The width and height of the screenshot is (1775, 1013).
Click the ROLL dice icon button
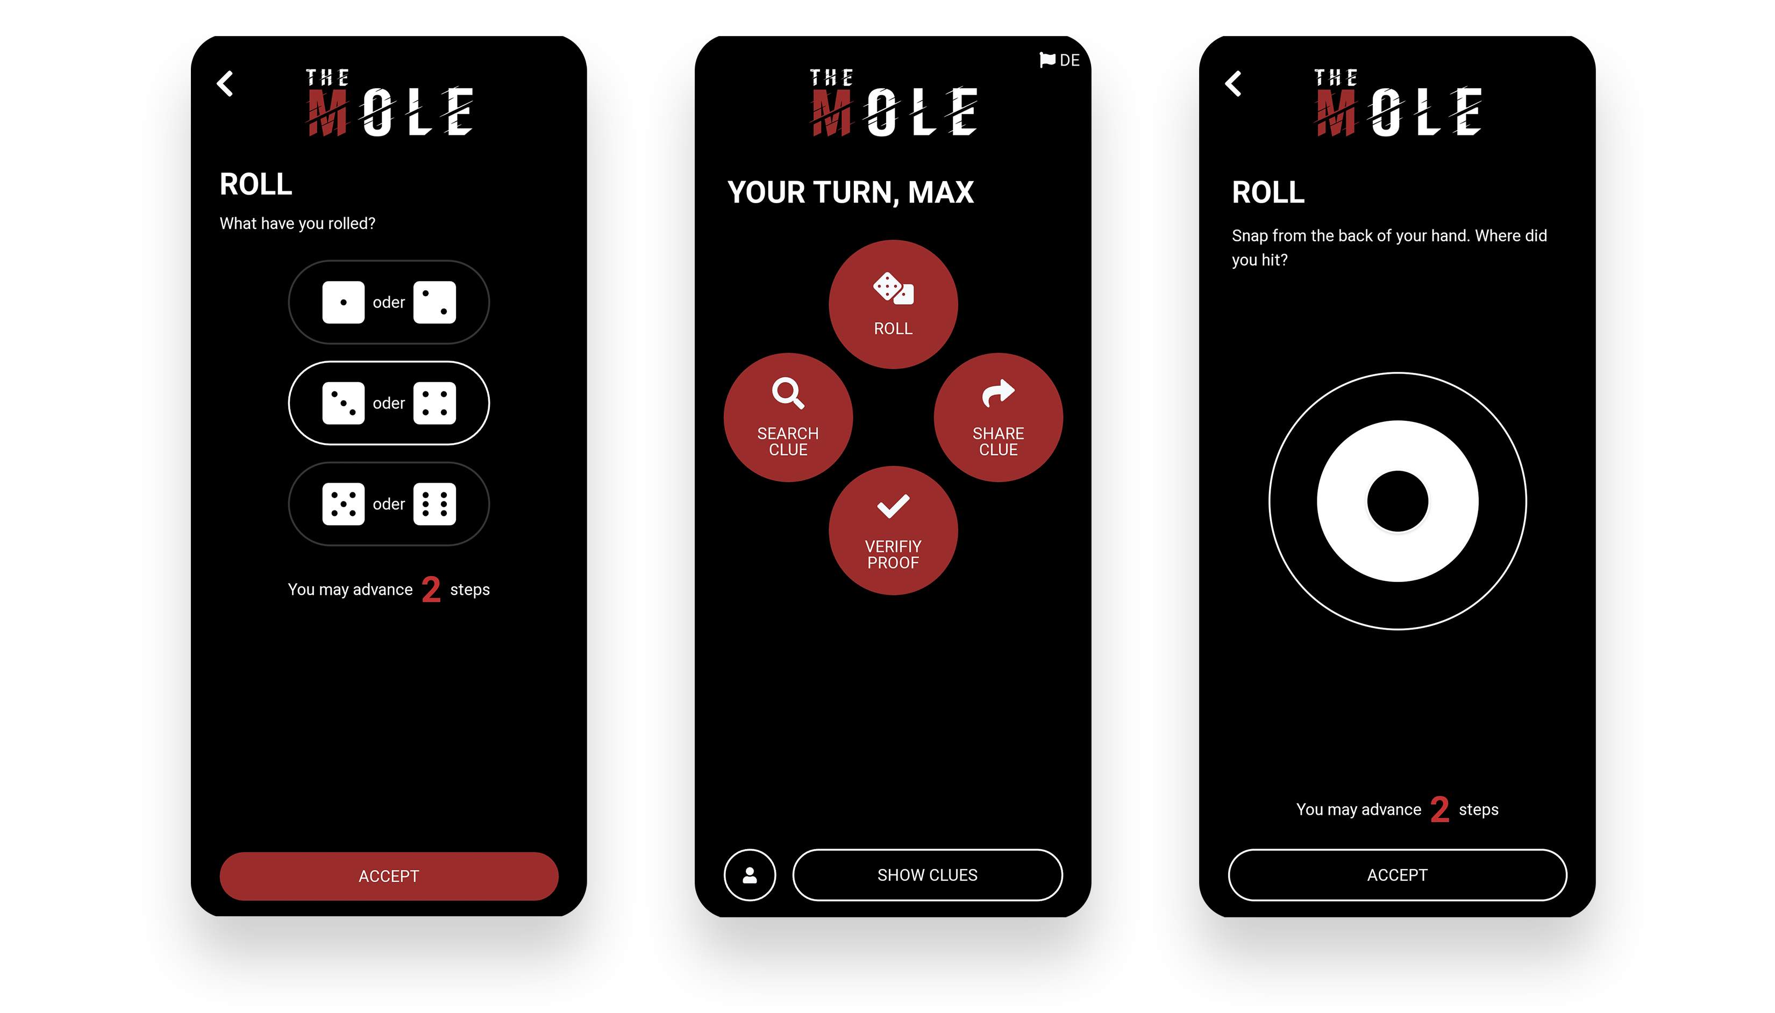pyautogui.click(x=893, y=304)
